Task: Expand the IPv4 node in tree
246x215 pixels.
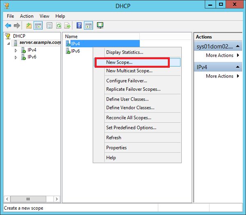Action: point(16,50)
